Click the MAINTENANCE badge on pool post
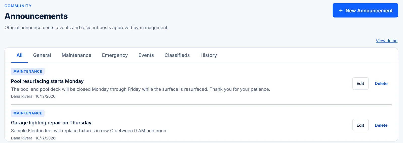The height and width of the screenshot is (143, 403). pyautogui.click(x=28, y=71)
